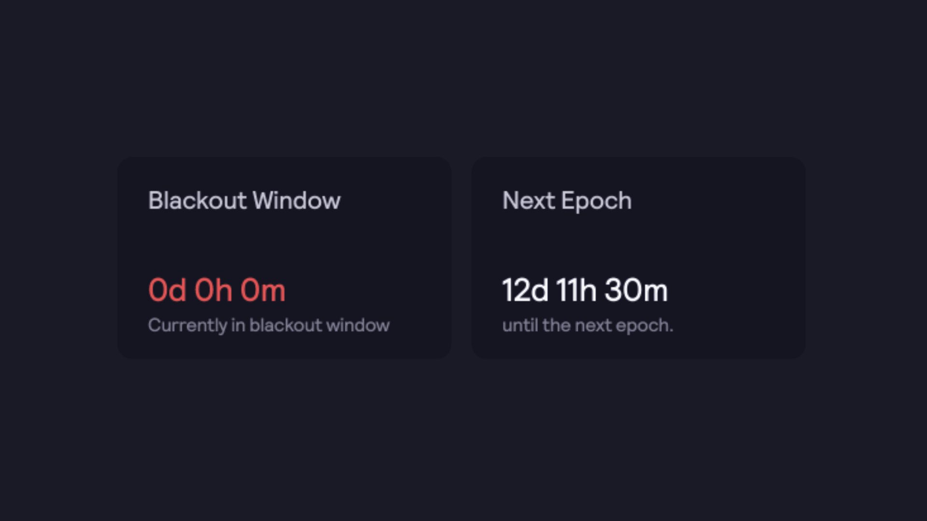The height and width of the screenshot is (521, 927).
Task: Click the red "0m" minutes value
Action: [263, 290]
